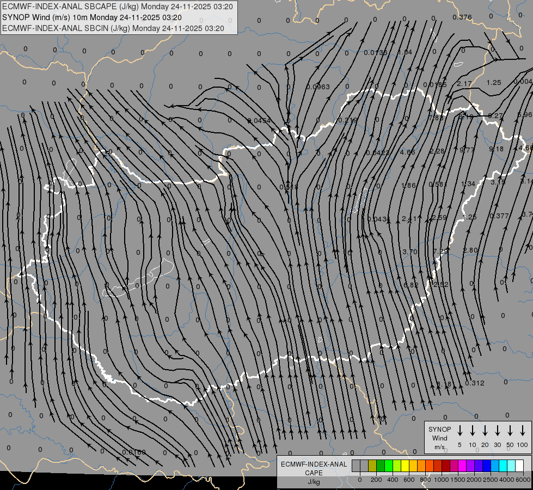This screenshot has width=533, height=490.
Task: Click the 9.18 value on the map
Action: pos(497,149)
